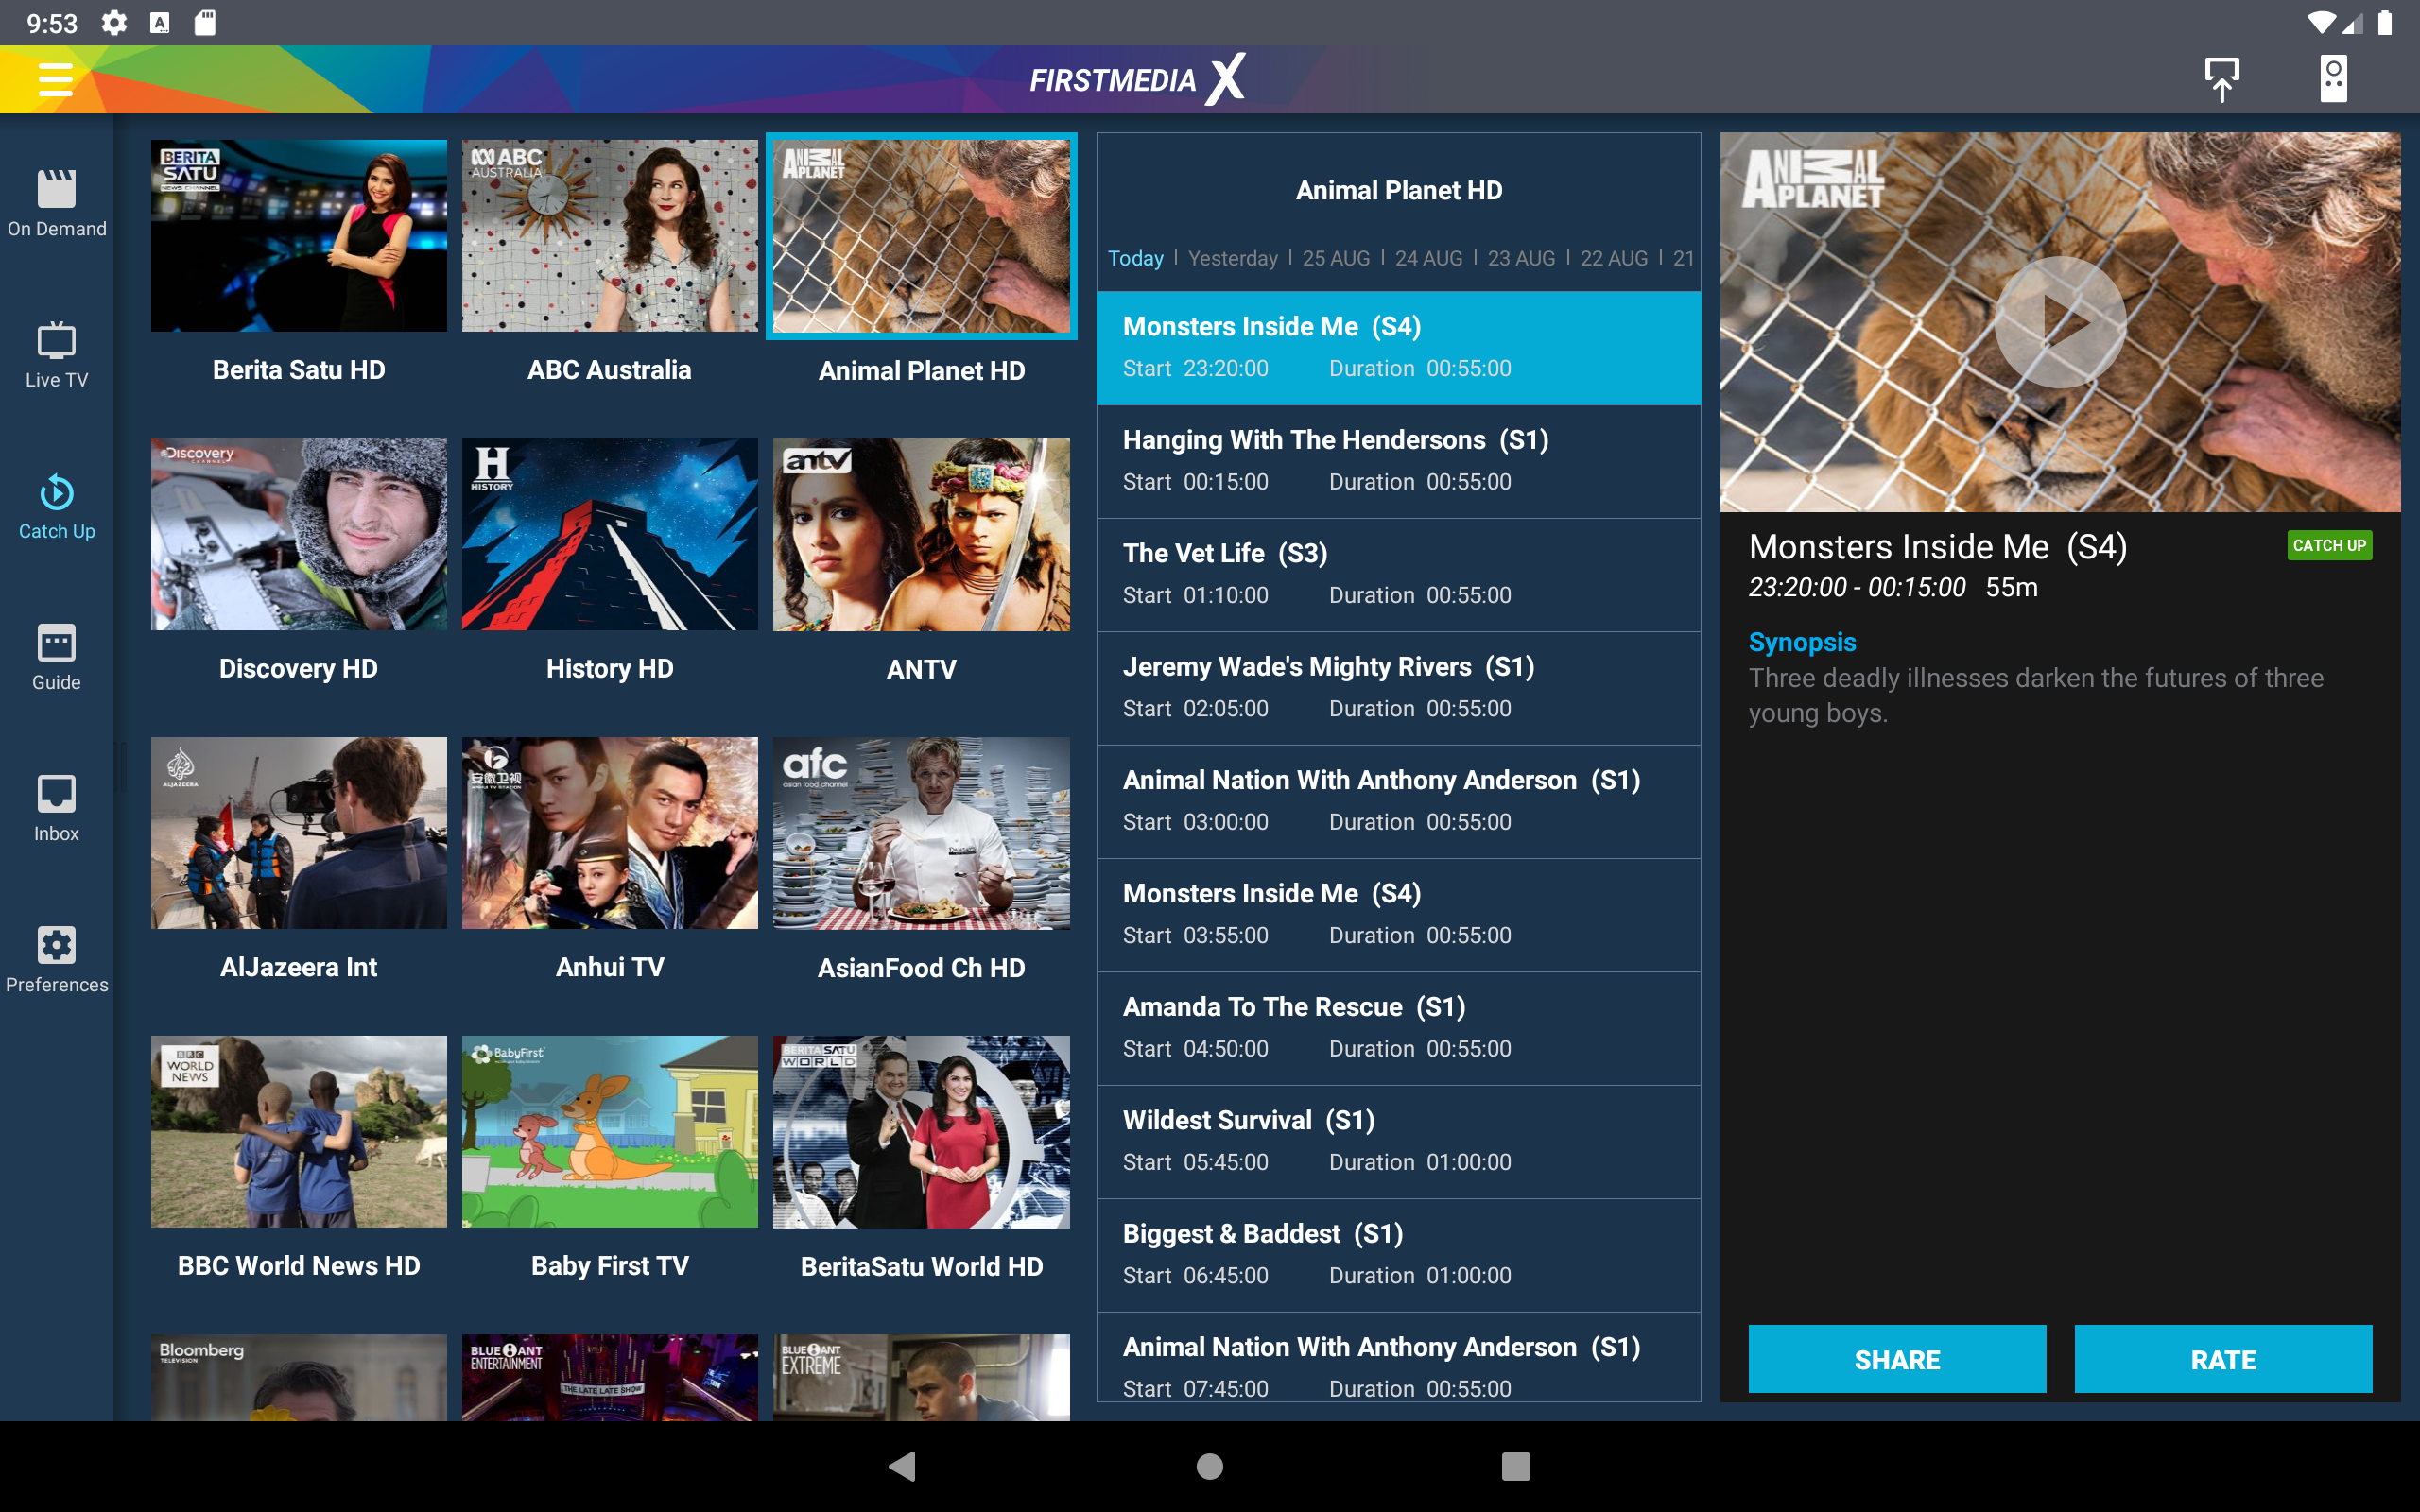Open Preferences settings
This screenshot has width=2420, height=1512.
point(57,959)
